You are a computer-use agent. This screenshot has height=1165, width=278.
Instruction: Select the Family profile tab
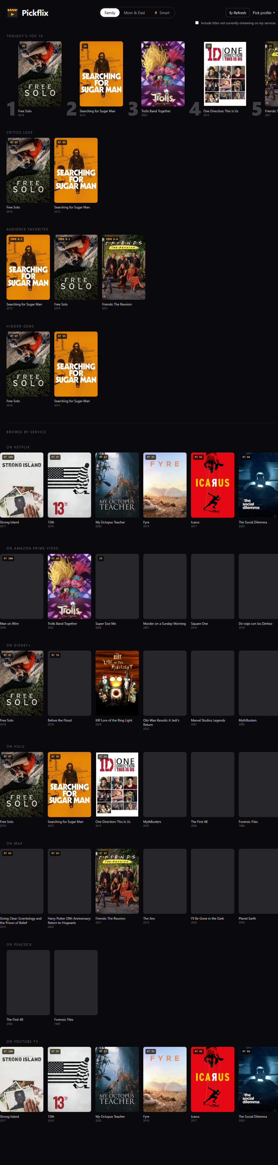point(110,13)
